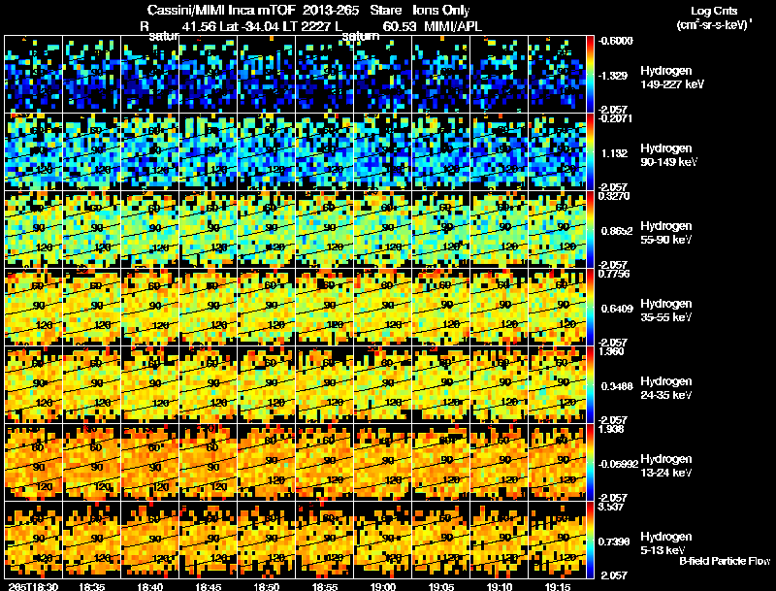Image resolution: width=776 pixels, height=591 pixels.
Task: Click the color bar for the 149-227 keV row
Action: pos(591,75)
